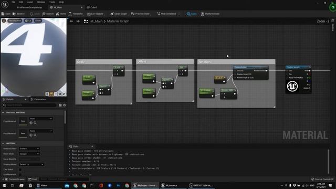Click the Unreal Engine logo icon
Screen dimensions: 336x189
pyautogui.click(x=5, y=4)
